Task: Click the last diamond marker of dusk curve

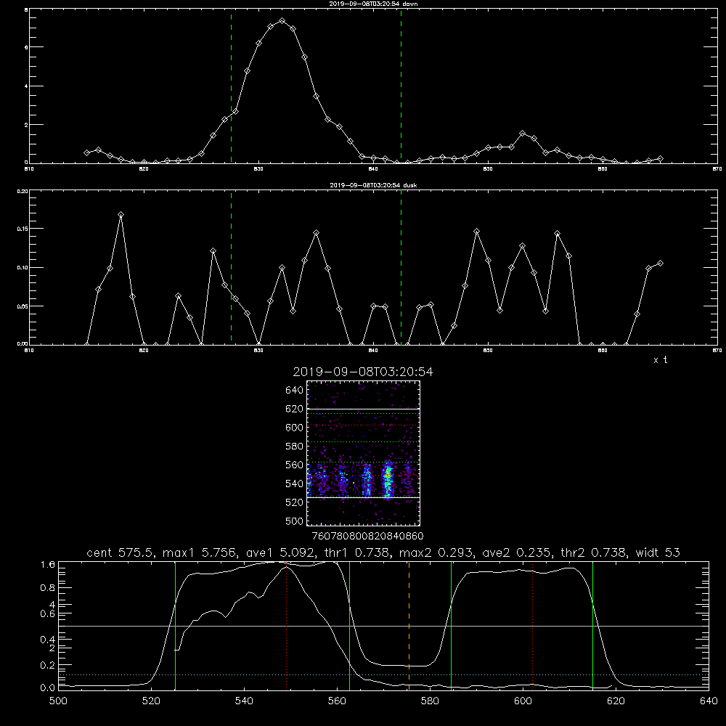Action: [660, 263]
